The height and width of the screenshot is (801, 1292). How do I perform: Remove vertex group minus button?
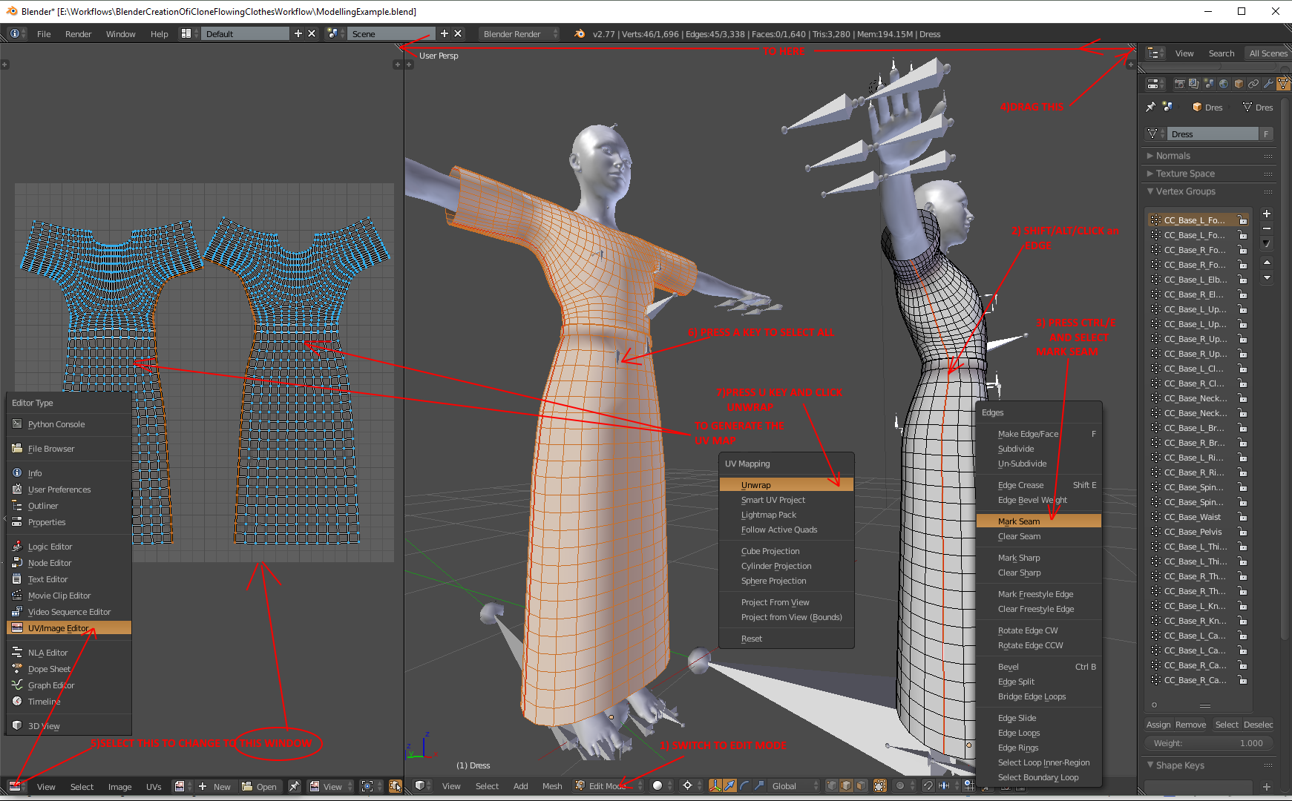pyautogui.click(x=1267, y=228)
